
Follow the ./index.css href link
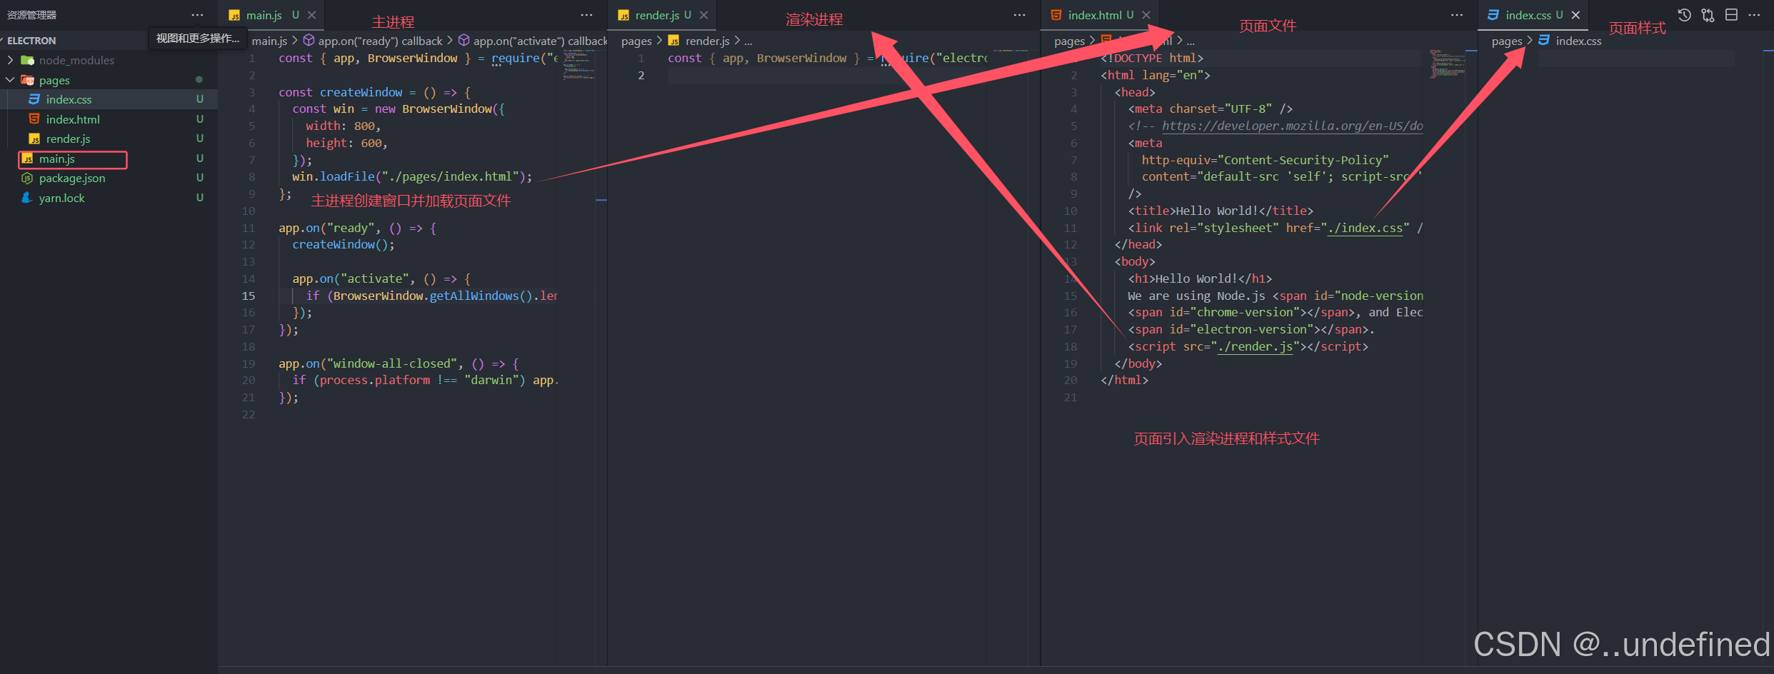point(1365,228)
